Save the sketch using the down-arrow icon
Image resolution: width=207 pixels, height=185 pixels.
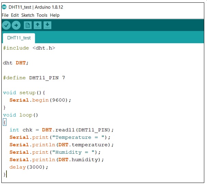[47, 25]
